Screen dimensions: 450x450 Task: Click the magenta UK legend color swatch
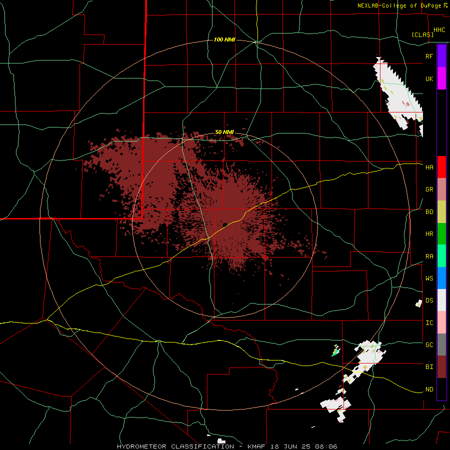pyautogui.click(x=441, y=78)
